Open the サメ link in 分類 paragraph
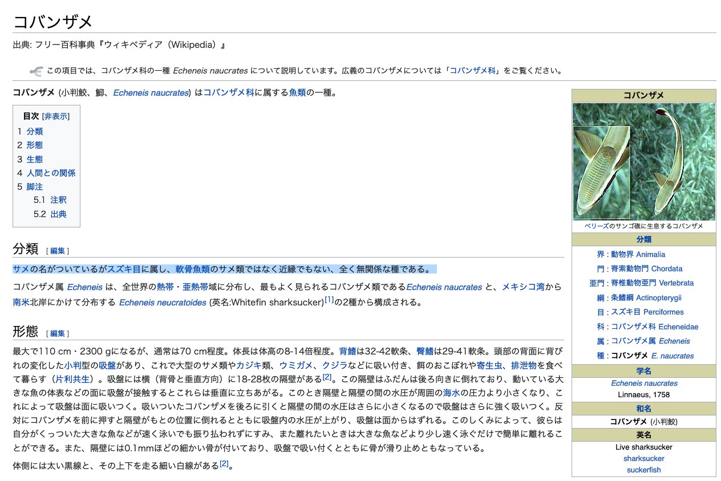Viewport: 721px width, 481px height. [x=21, y=269]
